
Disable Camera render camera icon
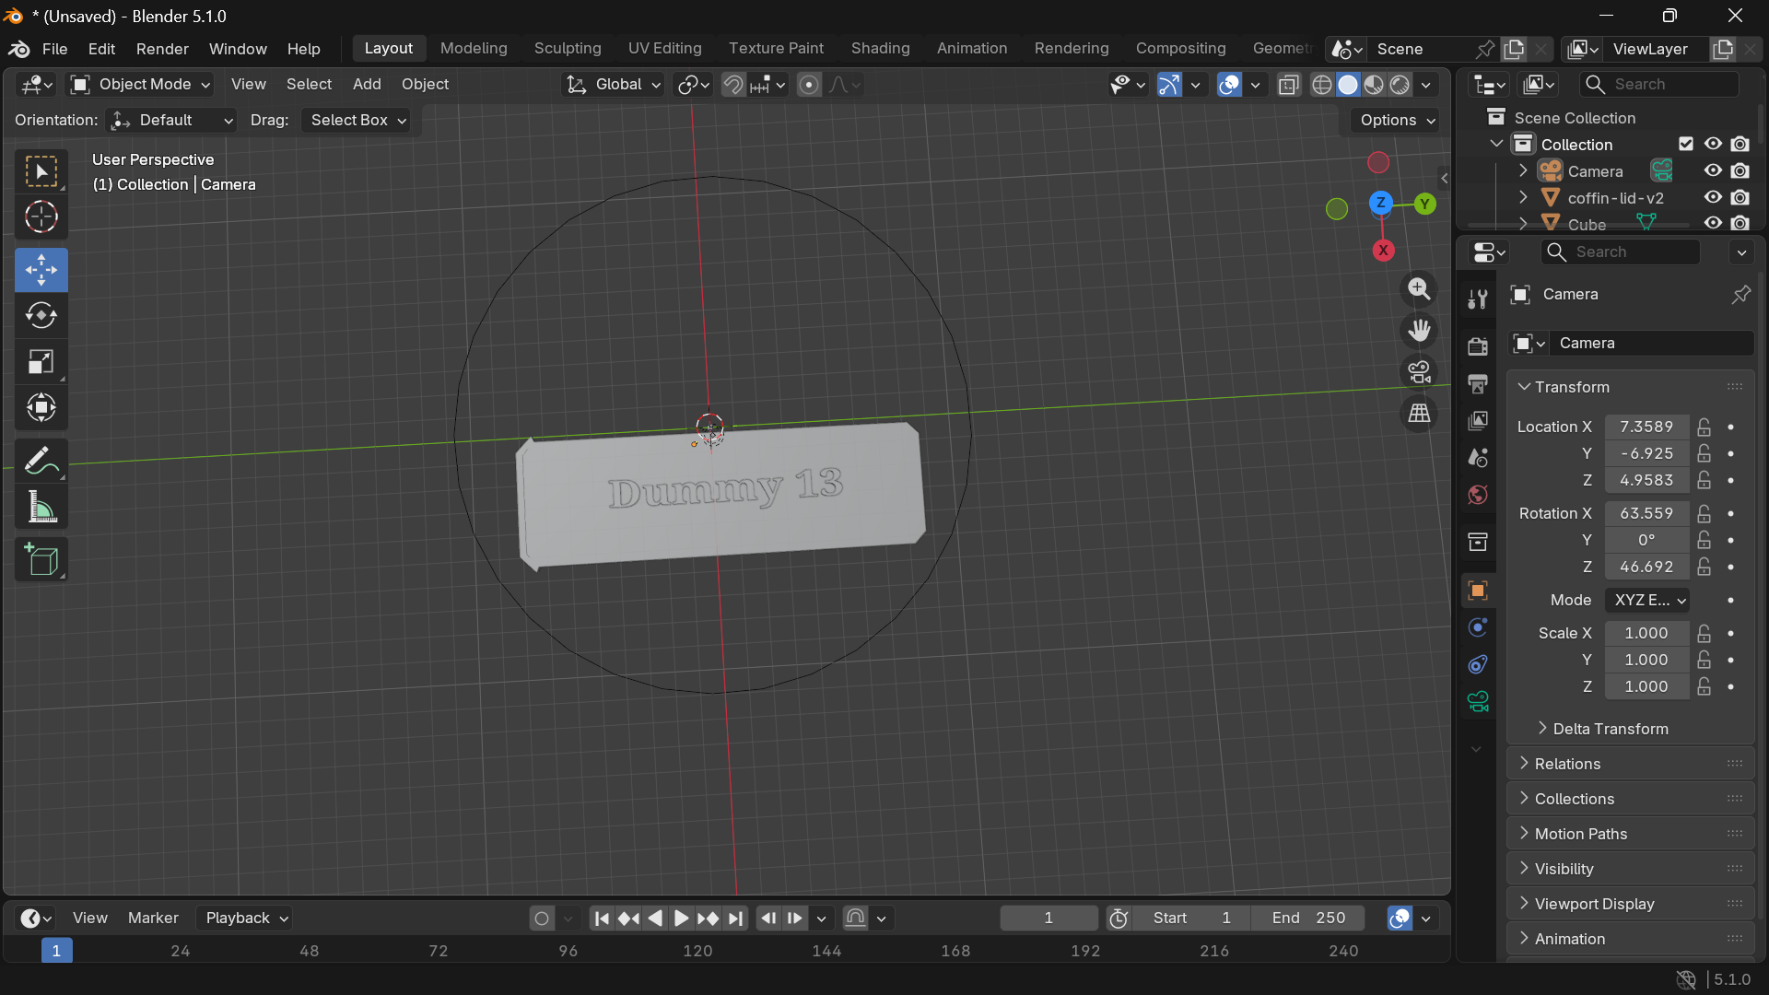click(1740, 171)
